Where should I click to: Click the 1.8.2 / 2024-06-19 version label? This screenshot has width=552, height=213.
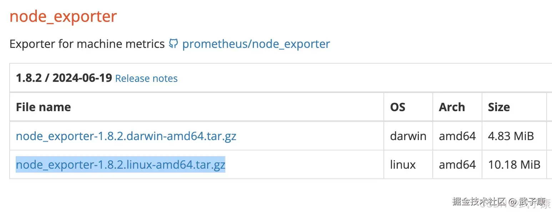coord(63,78)
